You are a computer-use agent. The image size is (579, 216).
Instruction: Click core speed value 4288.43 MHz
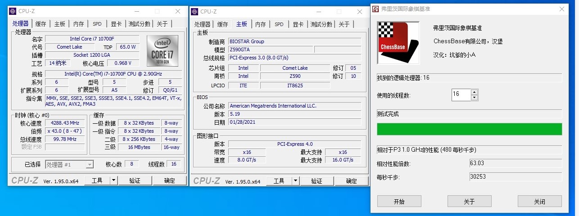65,123
